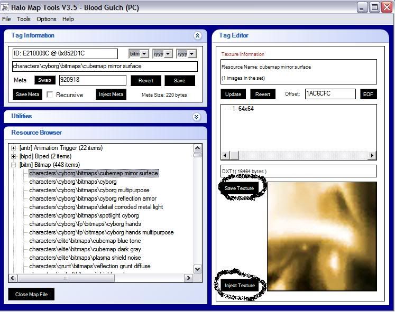The width and height of the screenshot is (395, 312).
Task: Select cyborg hands multipurpose bitmap
Action: point(102,233)
